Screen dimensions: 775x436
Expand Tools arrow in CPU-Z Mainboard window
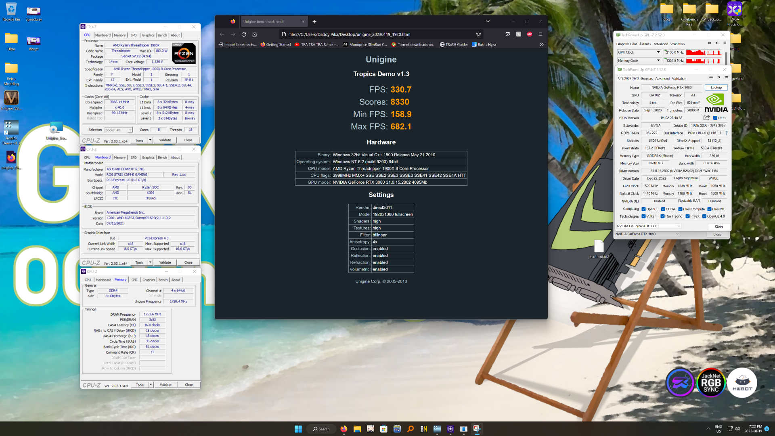point(150,262)
